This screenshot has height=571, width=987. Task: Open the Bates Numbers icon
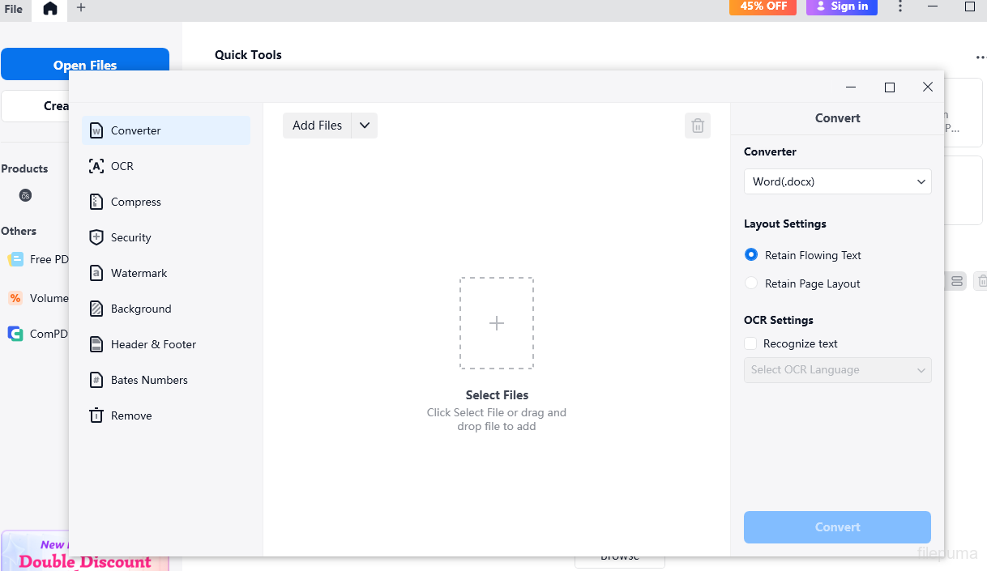pos(96,380)
